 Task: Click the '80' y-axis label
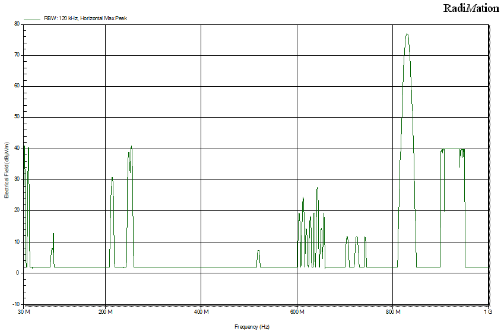tap(17, 24)
